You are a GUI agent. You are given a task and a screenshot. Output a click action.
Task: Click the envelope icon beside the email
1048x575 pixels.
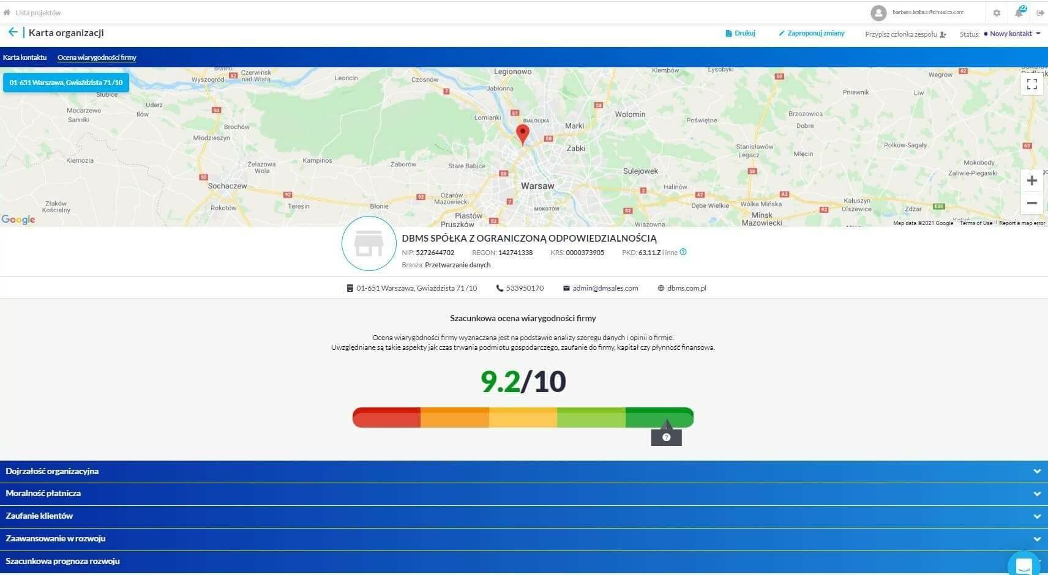(x=566, y=288)
